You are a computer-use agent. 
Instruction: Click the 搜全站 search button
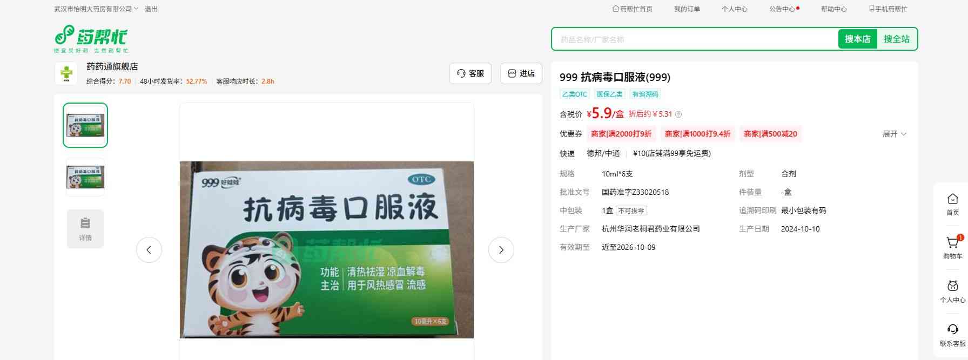896,39
